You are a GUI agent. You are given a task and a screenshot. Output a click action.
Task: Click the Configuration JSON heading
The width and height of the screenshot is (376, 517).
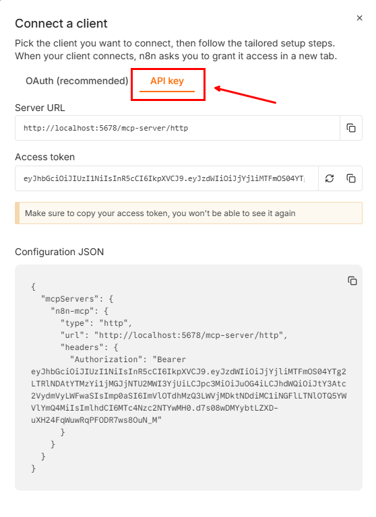(x=59, y=252)
